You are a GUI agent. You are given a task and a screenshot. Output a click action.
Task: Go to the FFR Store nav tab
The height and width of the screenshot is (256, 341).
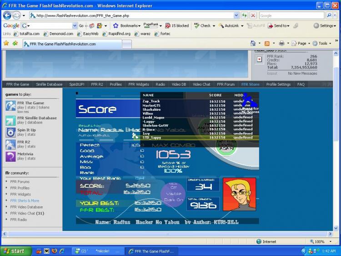point(250,84)
